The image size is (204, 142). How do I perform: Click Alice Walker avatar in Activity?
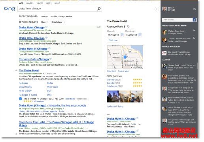[164, 109]
